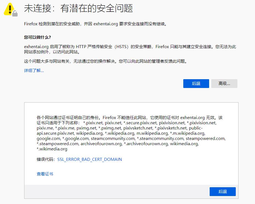Click *.wikimedia.org at the end of the list
255x204 pixels.
click(52, 149)
